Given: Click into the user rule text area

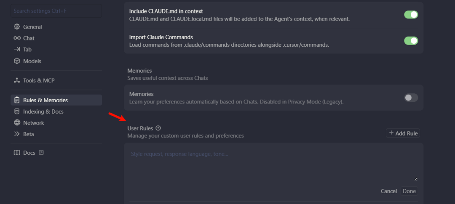Looking at the screenshot, I should coord(273,164).
